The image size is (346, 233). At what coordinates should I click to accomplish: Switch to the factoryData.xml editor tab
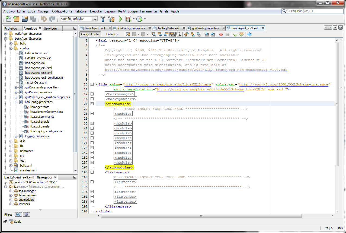(x=168, y=28)
